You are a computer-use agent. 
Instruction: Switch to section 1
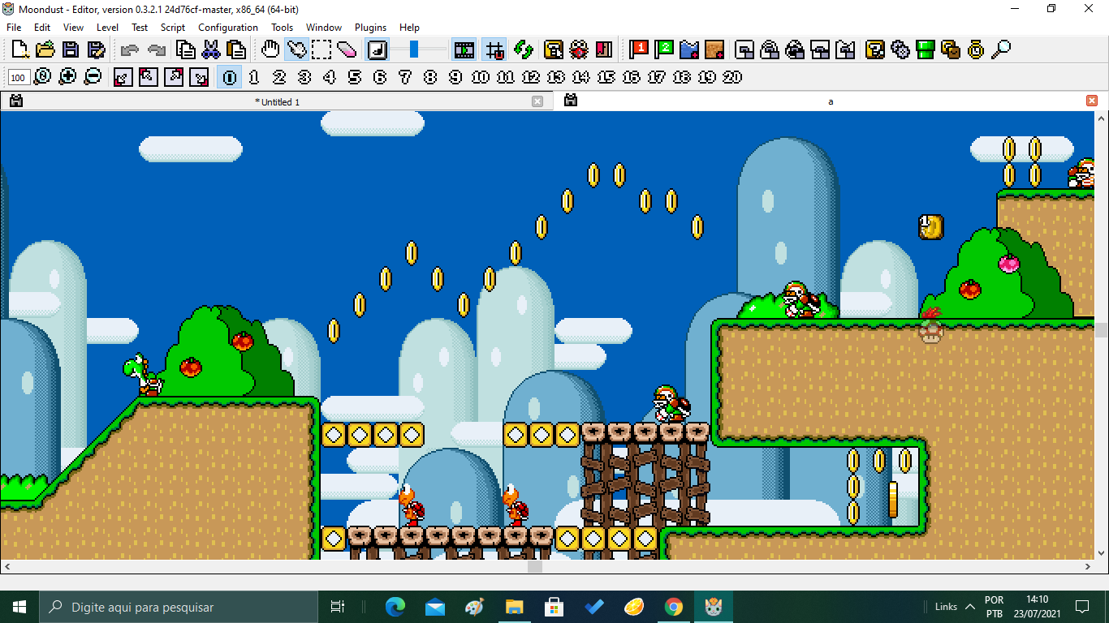(x=254, y=77)
